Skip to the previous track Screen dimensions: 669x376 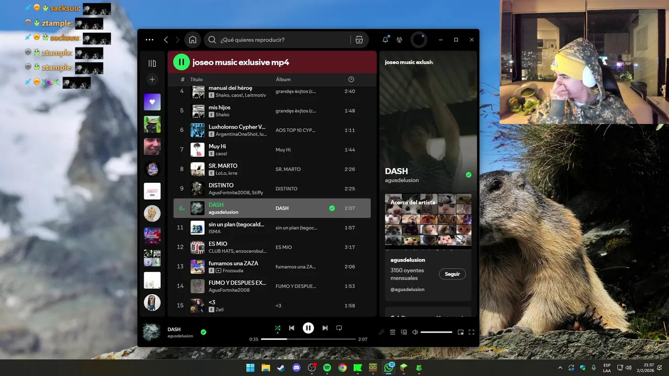(292, 328)
